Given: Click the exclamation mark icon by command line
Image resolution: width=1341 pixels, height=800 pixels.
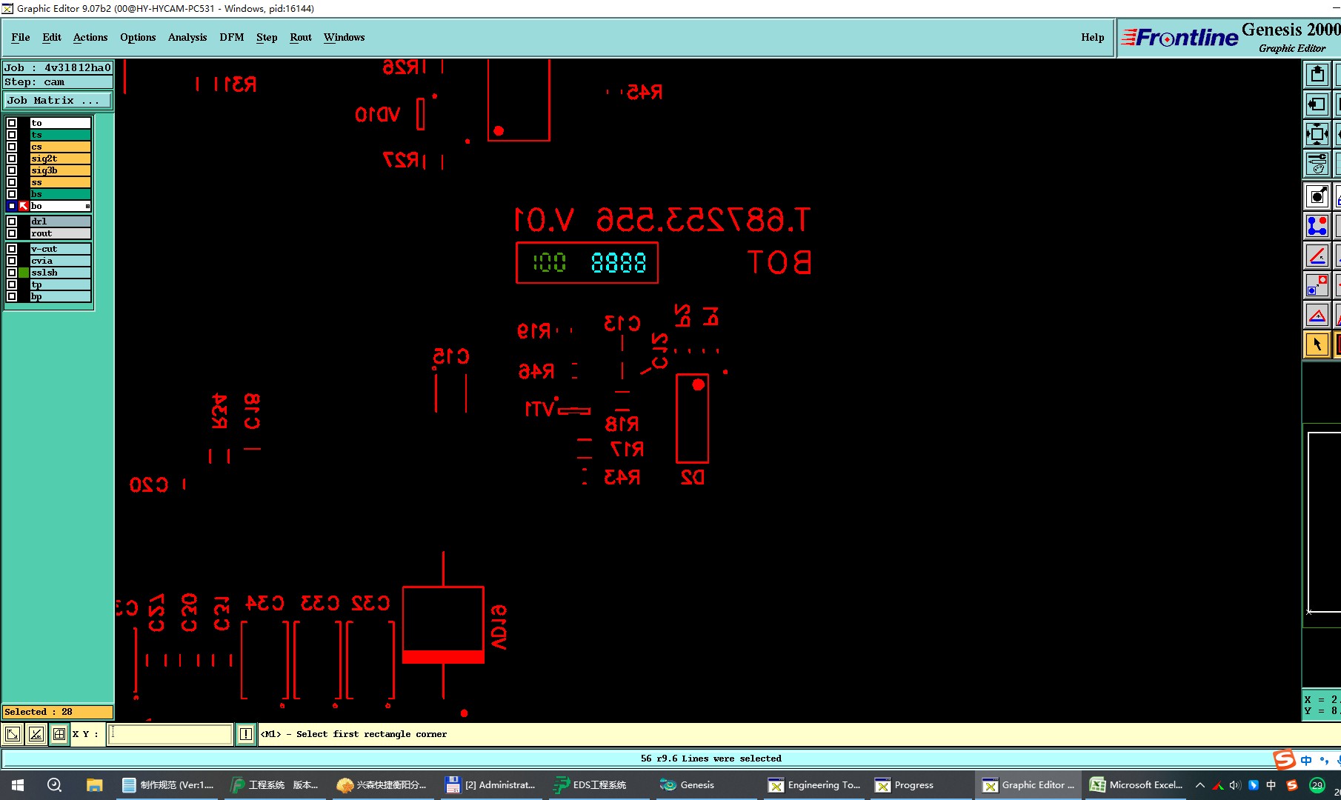Looking at the screenshot, I should pos(246,734).
